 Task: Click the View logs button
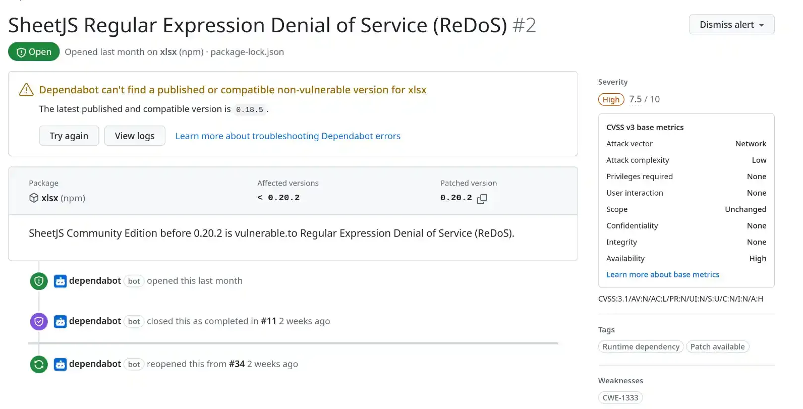135,136
